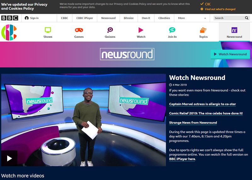The width and height of the screenshot is (252, 180).
Task: Open Comic Relief 2019 nine celebs story
Action: [x=206, y=113]
